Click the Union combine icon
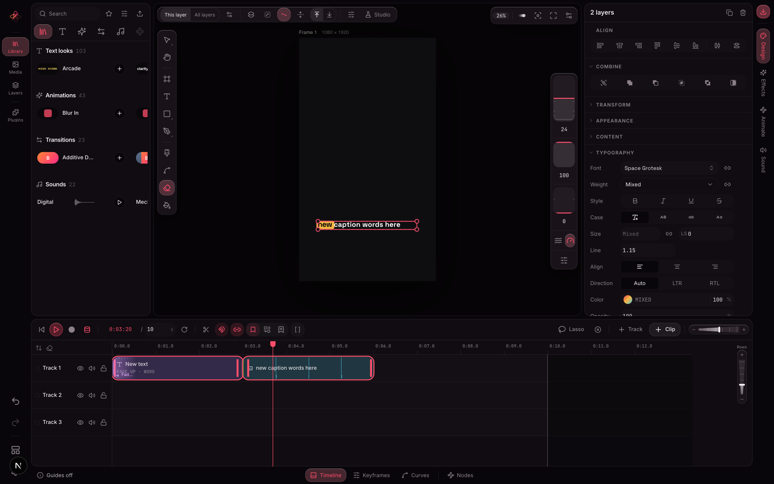Image resolution: width=774 pixels, height=484 pixels. coord(630,83)
